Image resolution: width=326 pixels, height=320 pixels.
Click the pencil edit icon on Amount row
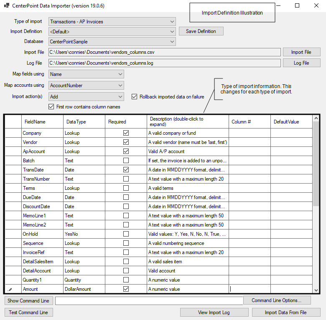tap(10, 289)
